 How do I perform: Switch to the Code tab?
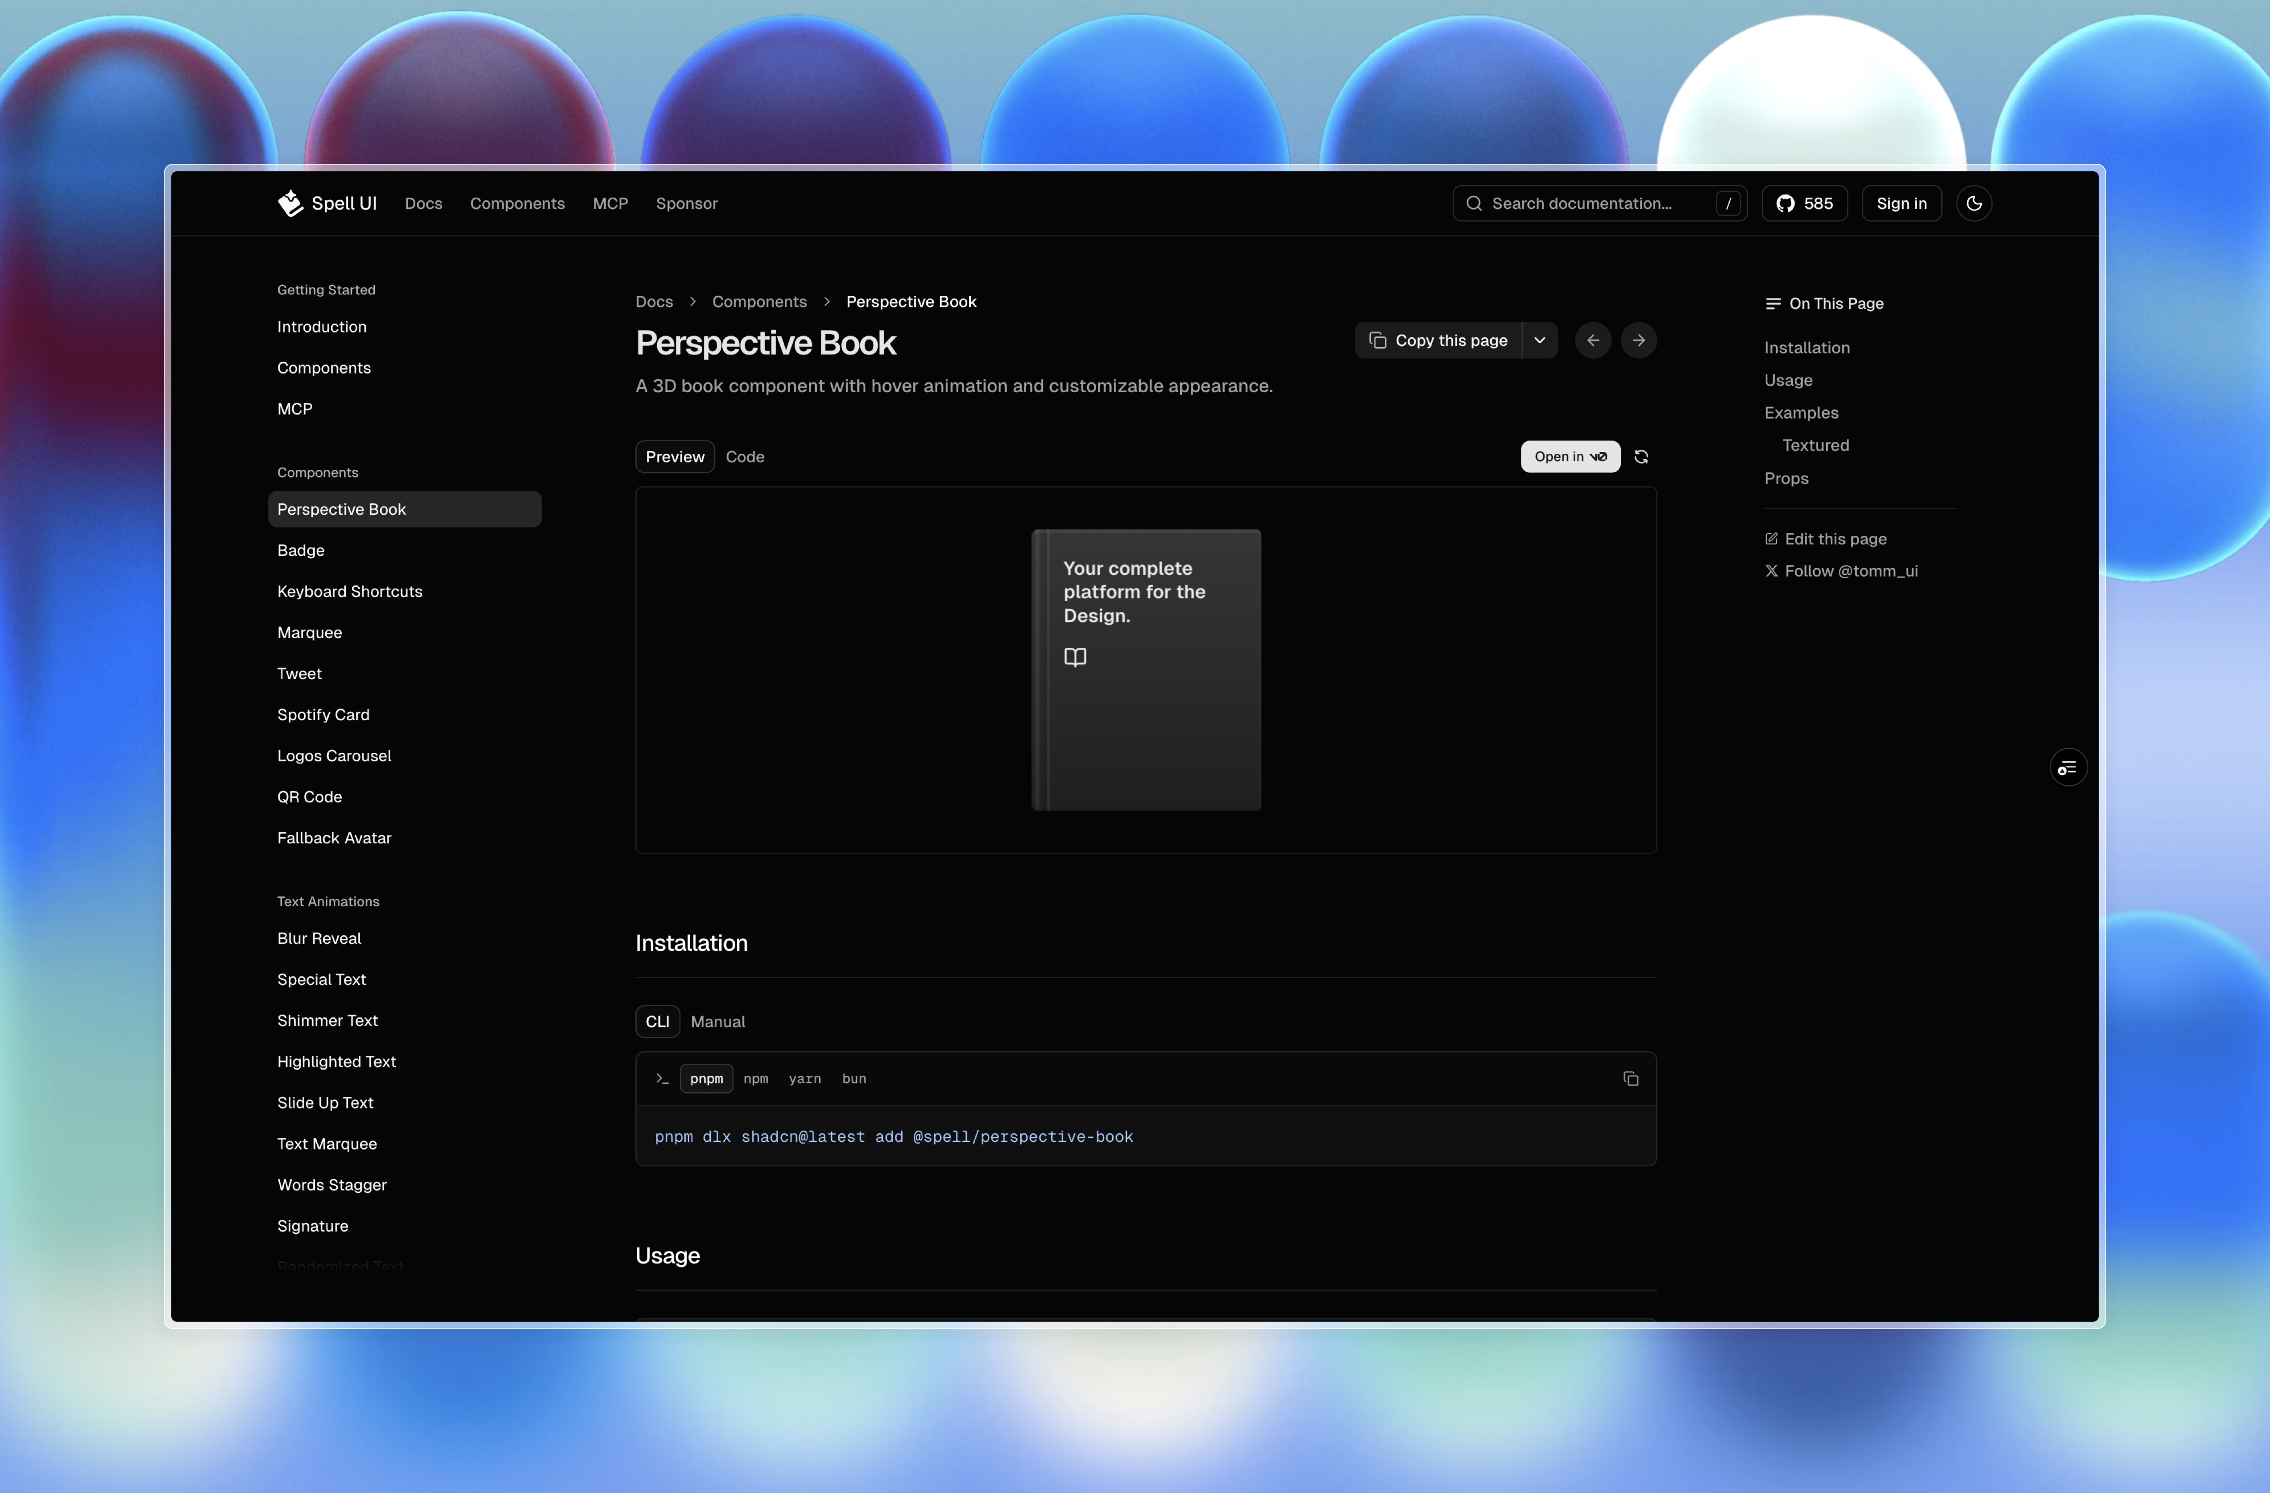[745, 457]
